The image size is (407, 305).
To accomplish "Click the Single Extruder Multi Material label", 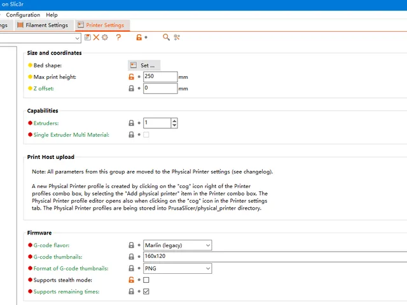I will 71,135.
